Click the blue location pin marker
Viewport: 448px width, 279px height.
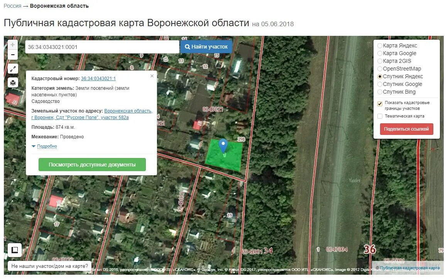223,146
